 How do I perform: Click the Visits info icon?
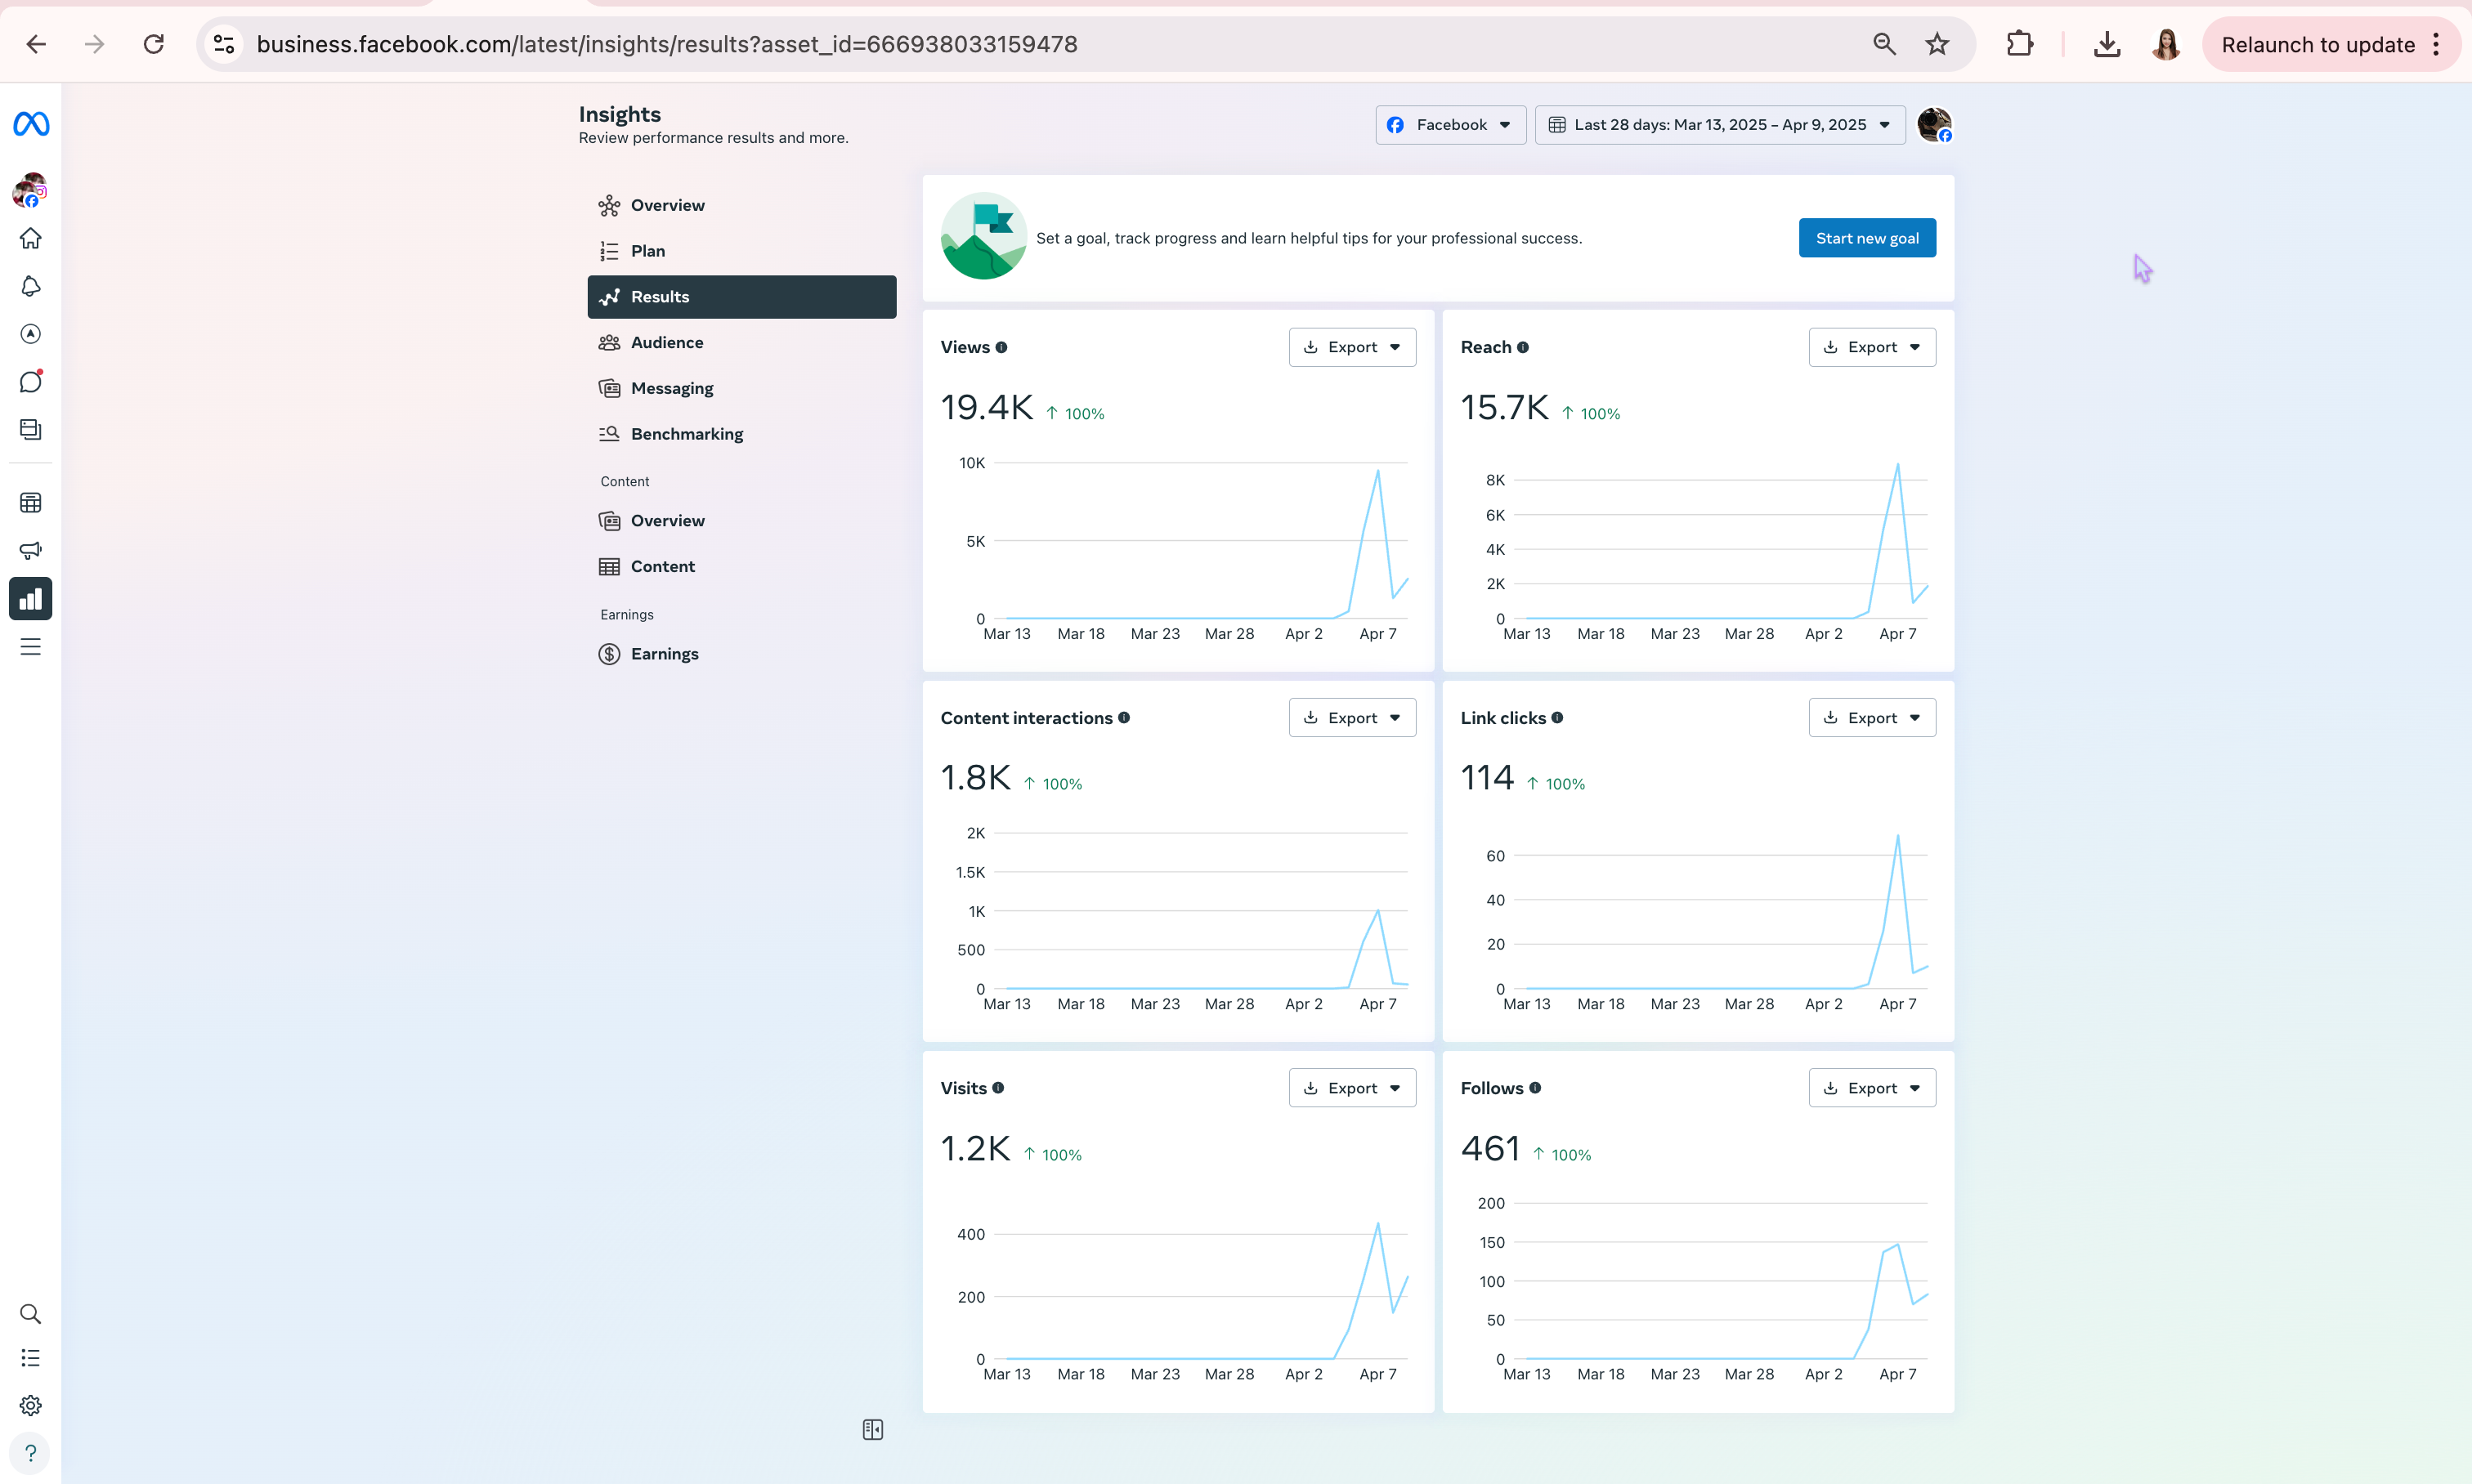998,1088
